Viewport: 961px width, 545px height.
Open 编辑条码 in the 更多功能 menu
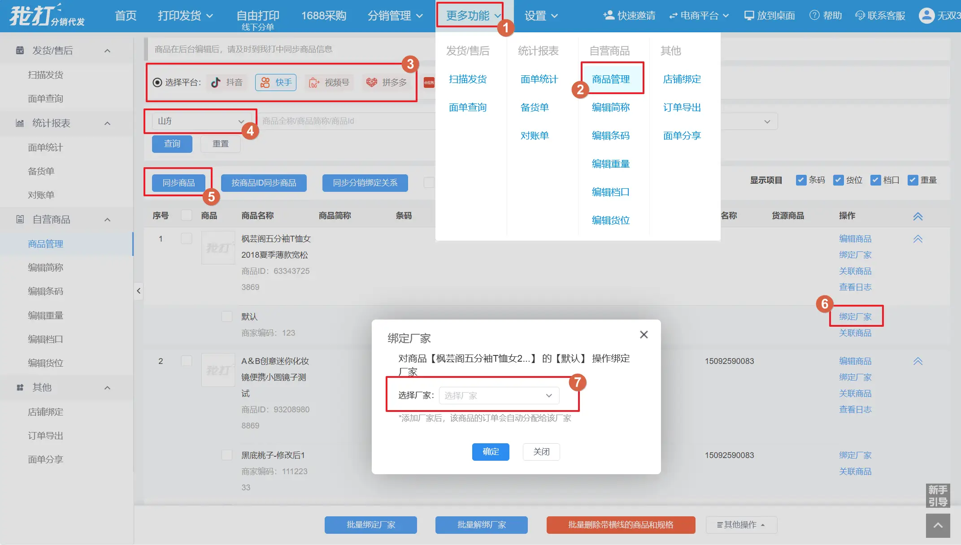pyautogui.click(x=610, y=136)
